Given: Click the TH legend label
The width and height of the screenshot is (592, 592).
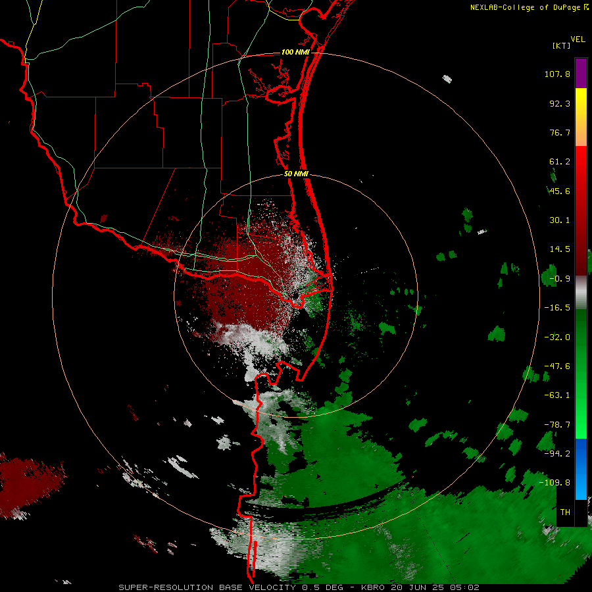Looking at the screenshot, I should click(x=565, y=512).
